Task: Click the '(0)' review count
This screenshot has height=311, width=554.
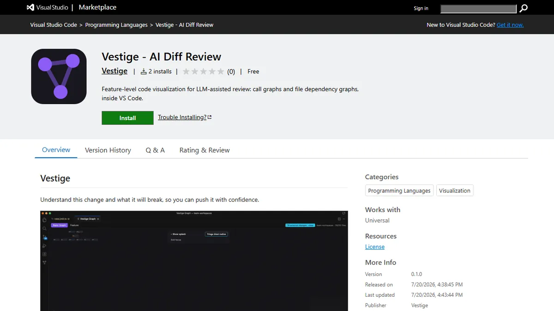Action: pyautogui.click(x=231, y=71)
